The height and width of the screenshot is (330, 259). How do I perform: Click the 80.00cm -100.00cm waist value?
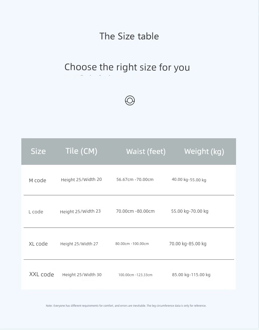132,244
